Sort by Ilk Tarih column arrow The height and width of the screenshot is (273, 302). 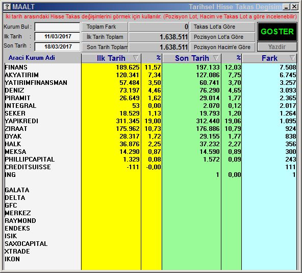coord(136,58)
